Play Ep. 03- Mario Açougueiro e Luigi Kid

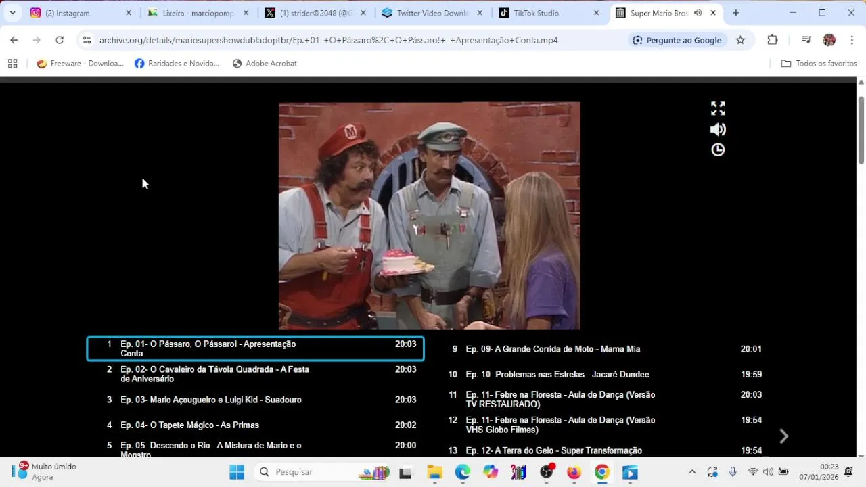tap(256, 400)
